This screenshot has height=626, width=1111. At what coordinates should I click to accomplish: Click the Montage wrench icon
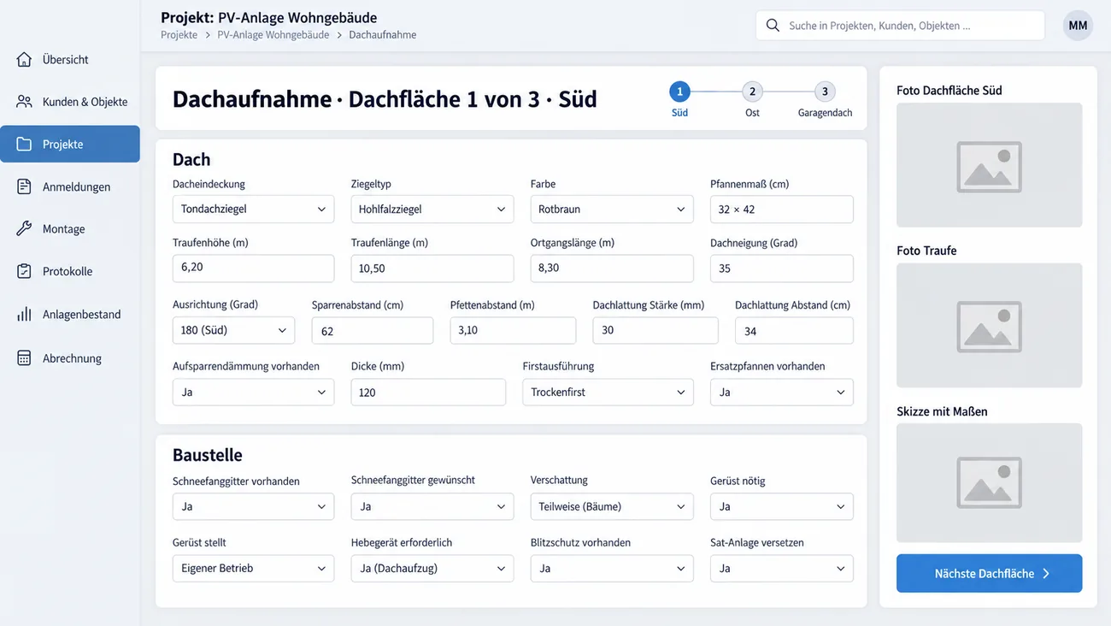coord(24,229)
